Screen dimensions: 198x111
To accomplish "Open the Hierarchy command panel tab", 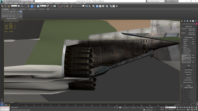I will coord(187,21).
